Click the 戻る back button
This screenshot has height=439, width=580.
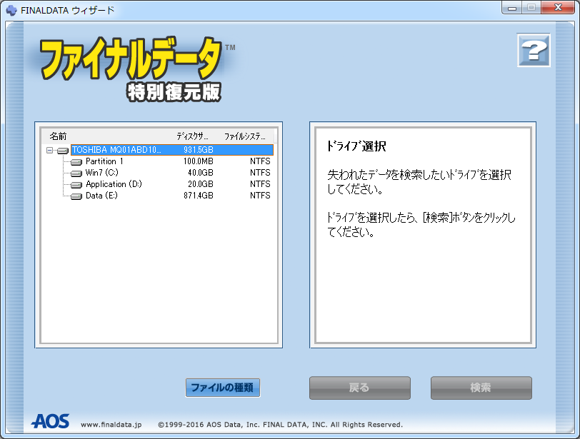[359, 388]
